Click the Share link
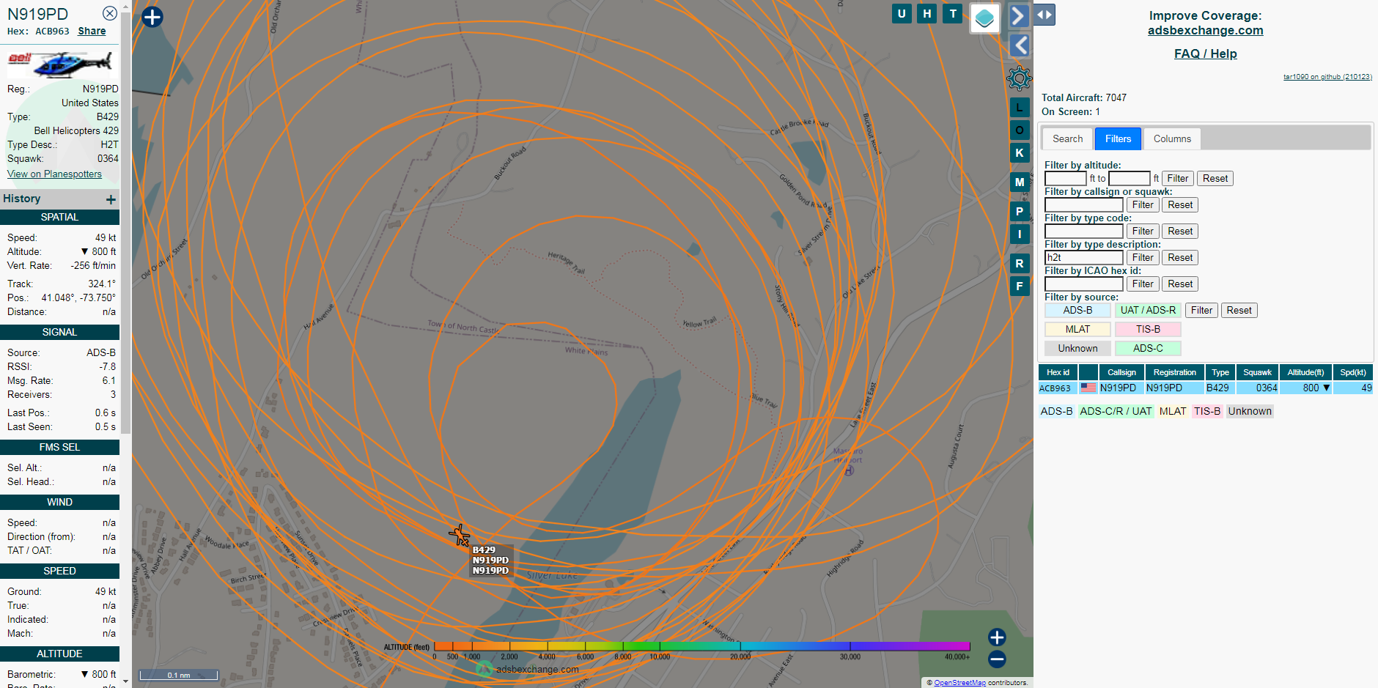The height and width of the screenshot is (688, 1378). [x=92, y=32]
